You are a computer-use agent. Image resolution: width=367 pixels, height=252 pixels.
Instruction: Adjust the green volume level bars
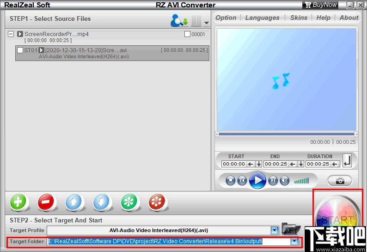[x=301, y=181]
